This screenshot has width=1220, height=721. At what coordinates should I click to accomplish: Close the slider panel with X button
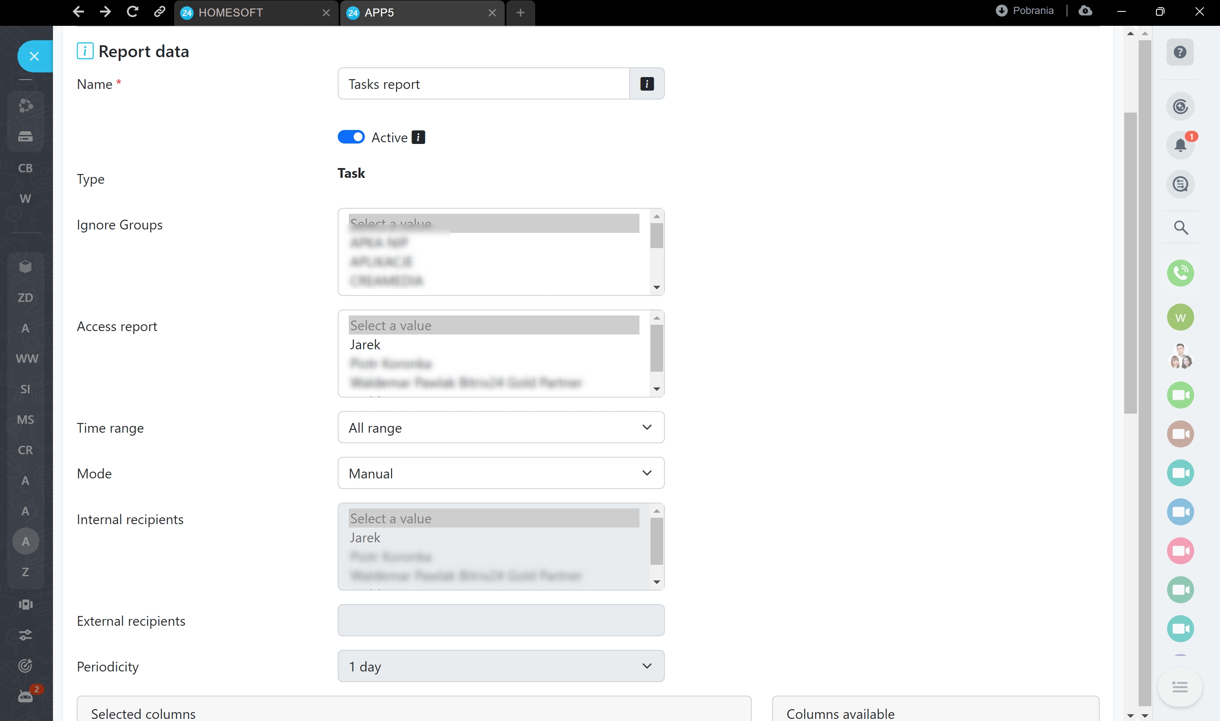coord(34,56)
